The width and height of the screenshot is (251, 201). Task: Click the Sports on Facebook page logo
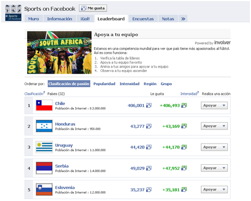(13, 13)
